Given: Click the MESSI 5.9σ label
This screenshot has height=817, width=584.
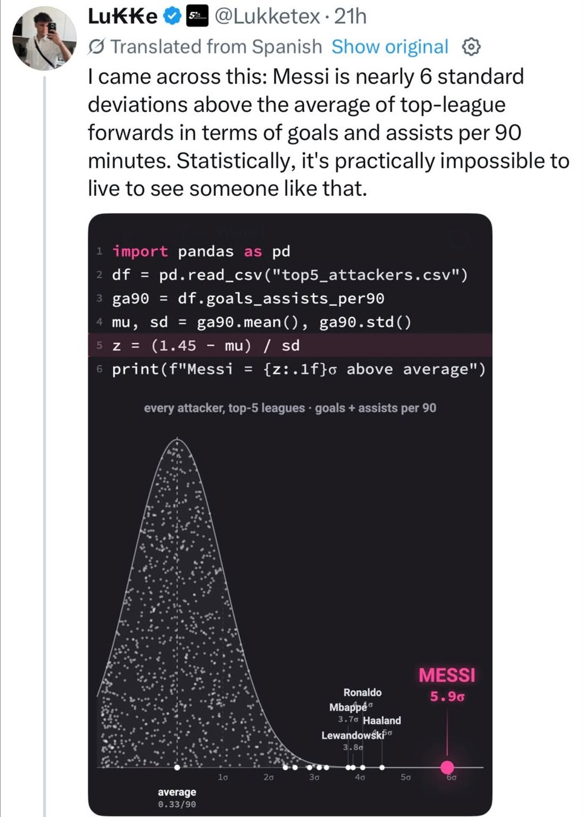Looking at the screenshot, I should 447,685.
